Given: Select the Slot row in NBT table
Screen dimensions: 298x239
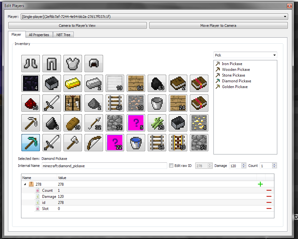Looking at the screenshot, I should (x=148, y=209).
